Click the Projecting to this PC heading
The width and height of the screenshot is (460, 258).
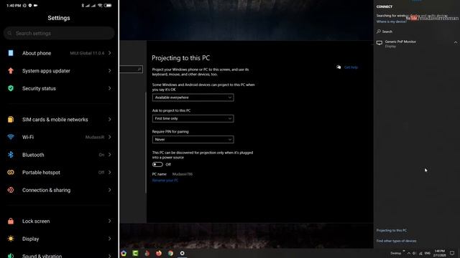(x=180, y=58)
